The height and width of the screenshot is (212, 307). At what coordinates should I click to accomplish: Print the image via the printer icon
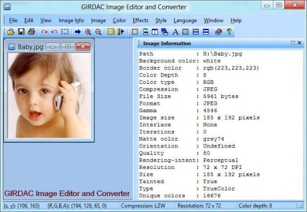pyautogui.click(x=31, y=32)
